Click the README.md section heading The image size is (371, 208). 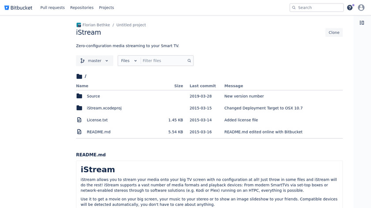91,155
